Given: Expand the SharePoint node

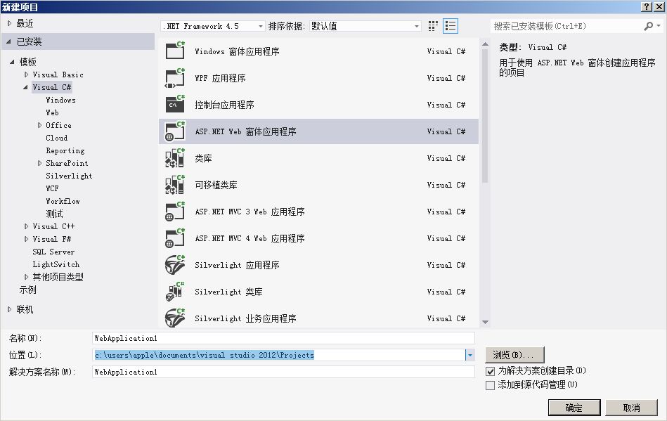Looking at the screenshot, I should point(39,163).
